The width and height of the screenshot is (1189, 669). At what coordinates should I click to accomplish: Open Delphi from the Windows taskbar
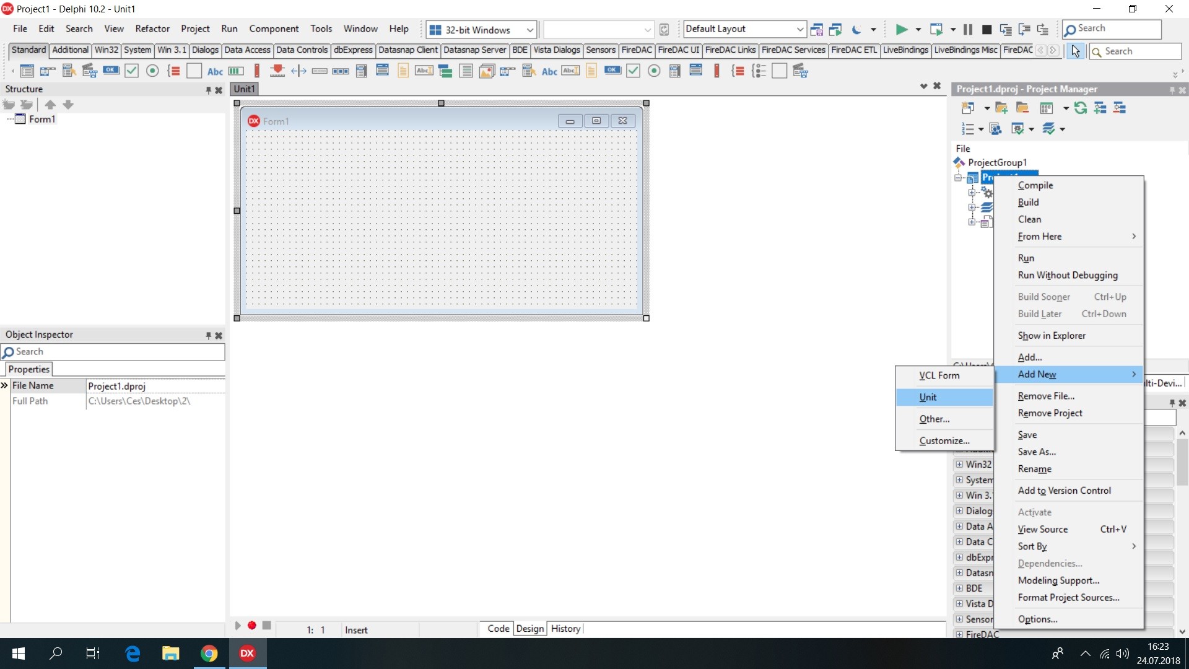pos(247,653)
